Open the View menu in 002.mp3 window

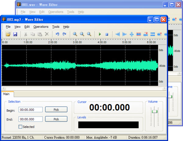click(x=17, y=27)
